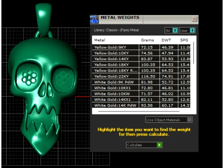Click the DWT column header

coord(166,40)
